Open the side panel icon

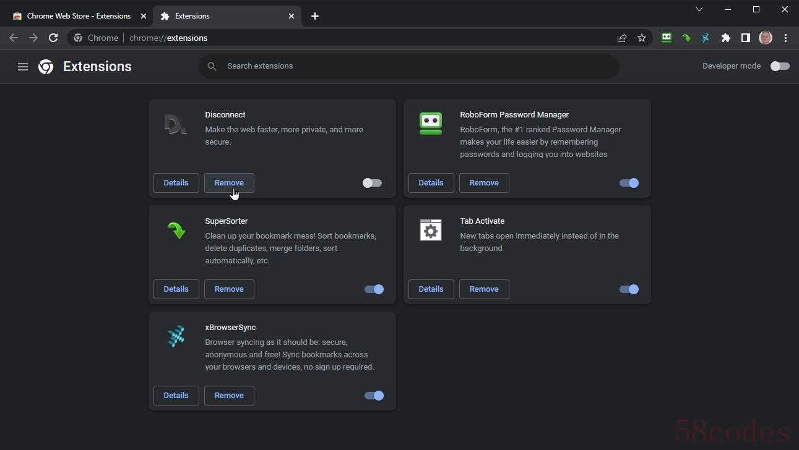coord(746,38)
